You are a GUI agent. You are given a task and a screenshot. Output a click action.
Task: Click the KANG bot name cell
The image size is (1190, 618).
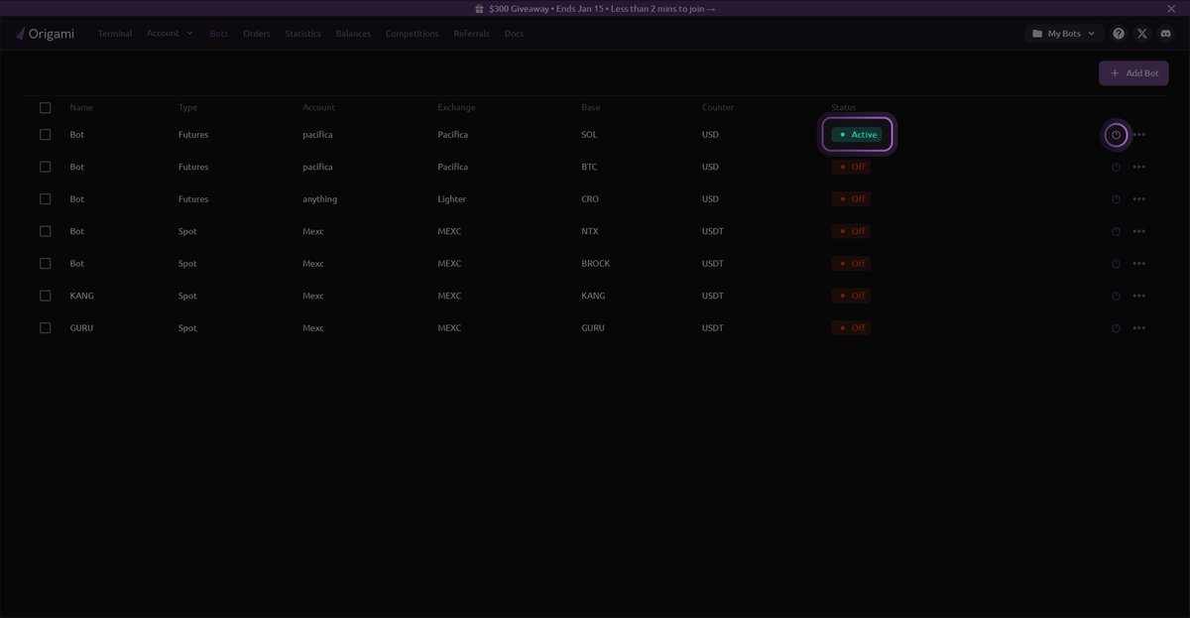click(82, 296)
